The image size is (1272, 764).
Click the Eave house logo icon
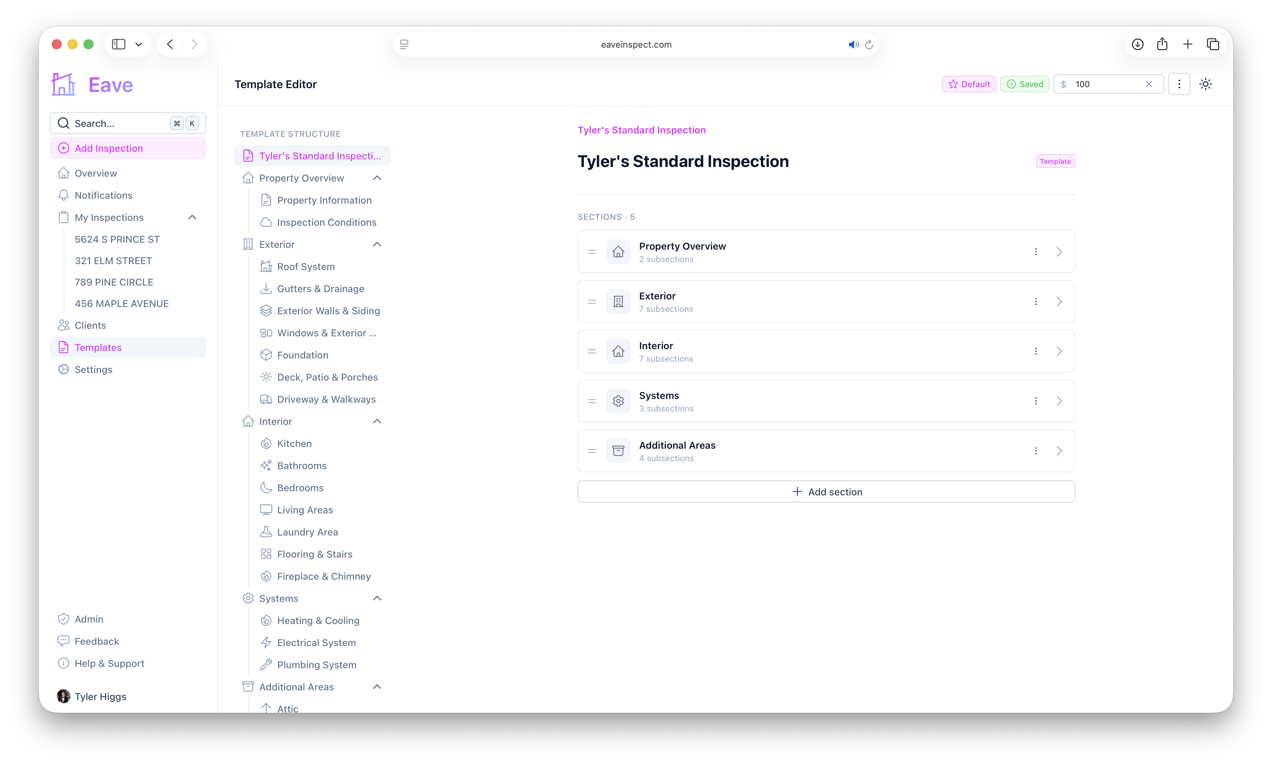[64, 84]
